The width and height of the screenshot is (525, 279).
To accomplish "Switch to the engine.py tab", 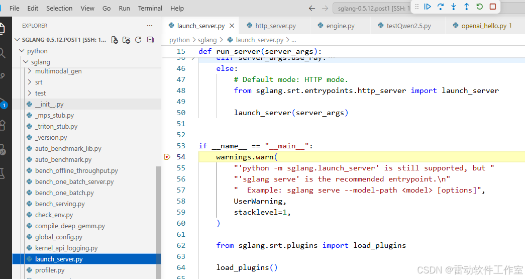I will (340, 26).
